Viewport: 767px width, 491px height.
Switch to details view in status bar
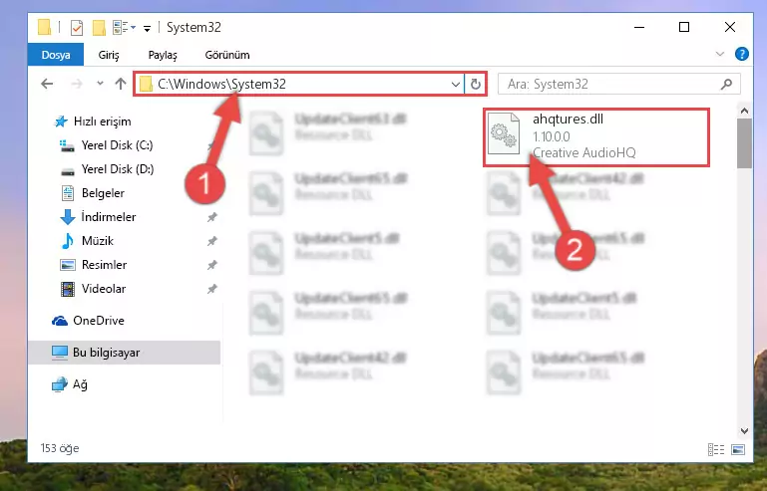[716, 449]
